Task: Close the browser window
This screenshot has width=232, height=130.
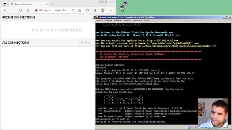Action: tap(112, 1)
